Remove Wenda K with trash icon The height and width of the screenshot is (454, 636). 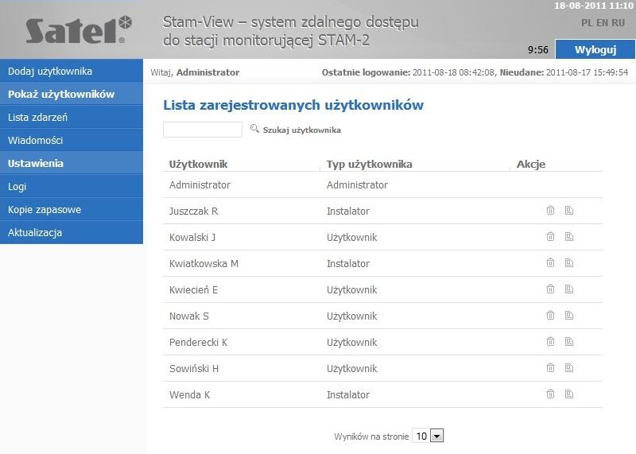550,394
